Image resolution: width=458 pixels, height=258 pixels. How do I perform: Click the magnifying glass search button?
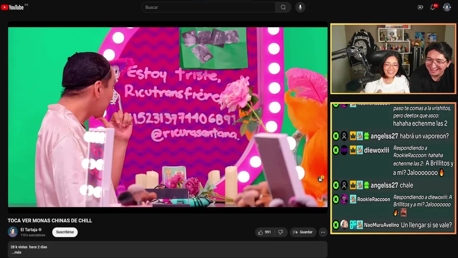283,7
